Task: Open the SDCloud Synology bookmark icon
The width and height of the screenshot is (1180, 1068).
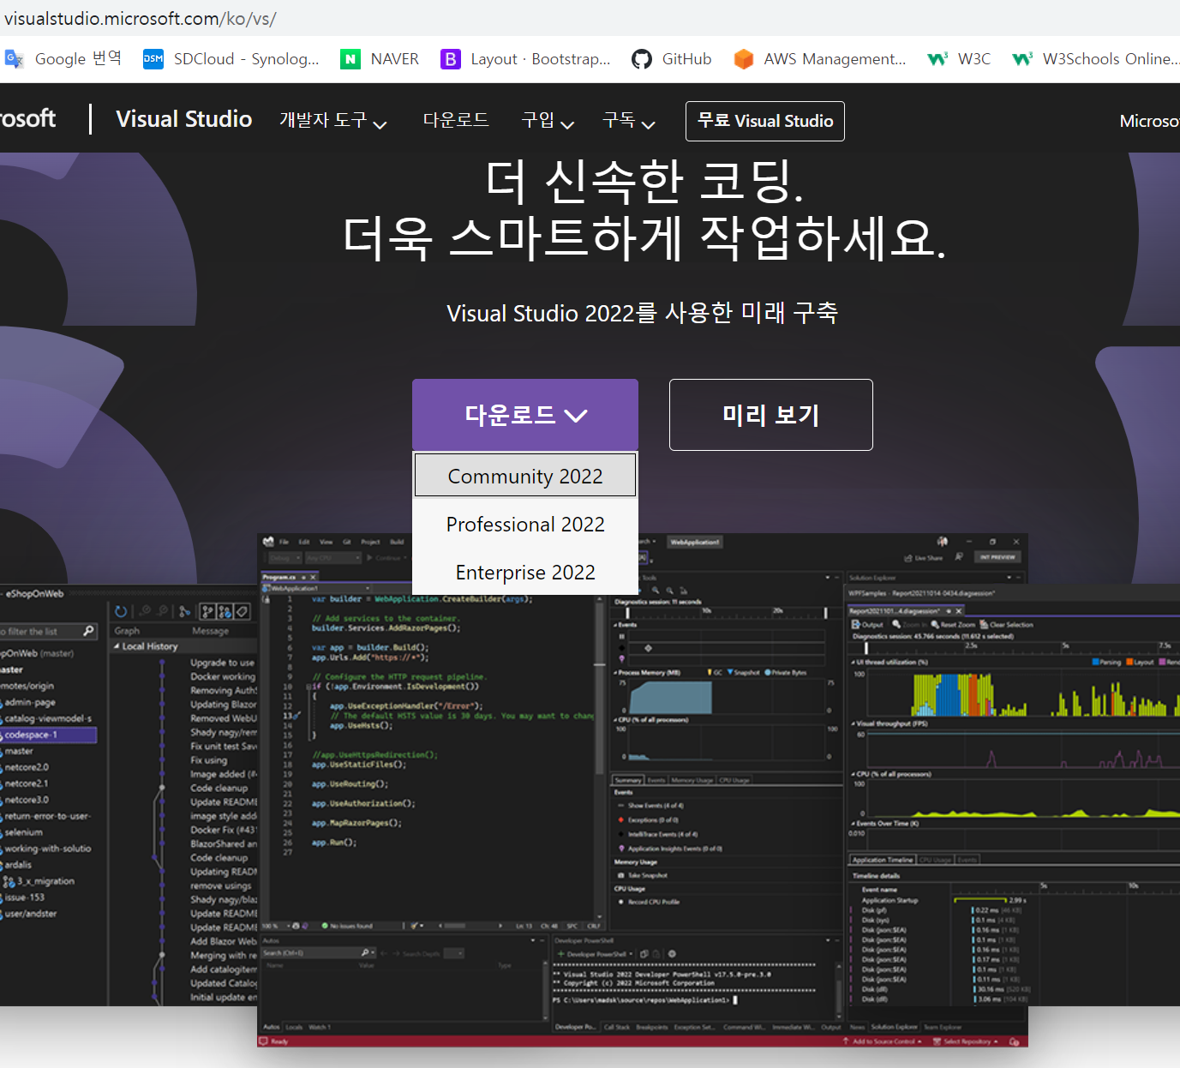Action: [x=153, y=59]
